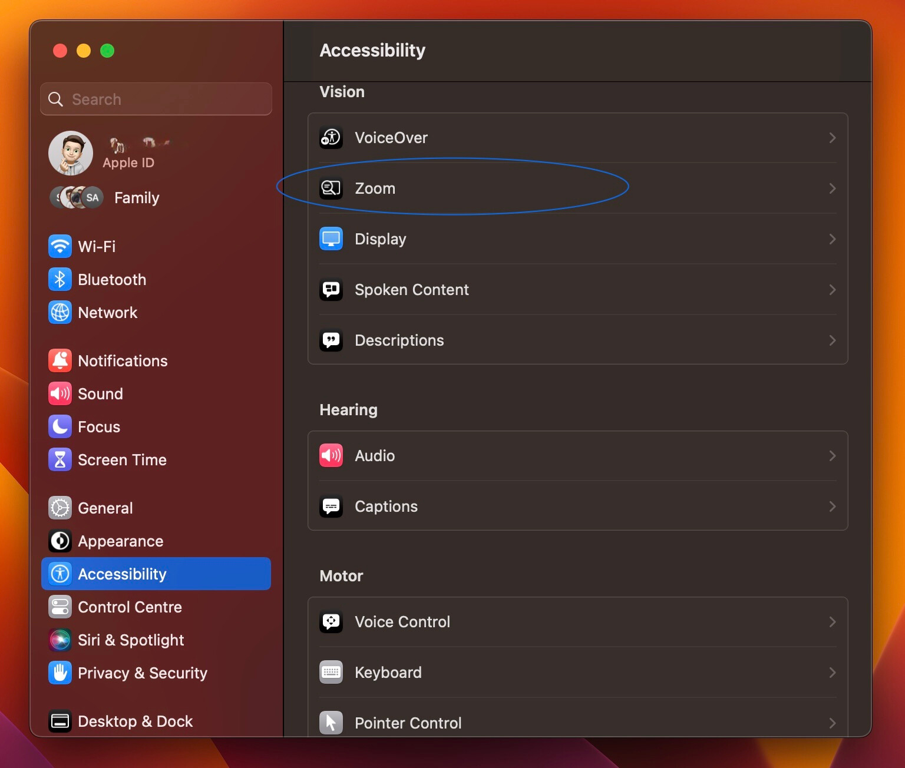Click the Voice Control icon

331,622
